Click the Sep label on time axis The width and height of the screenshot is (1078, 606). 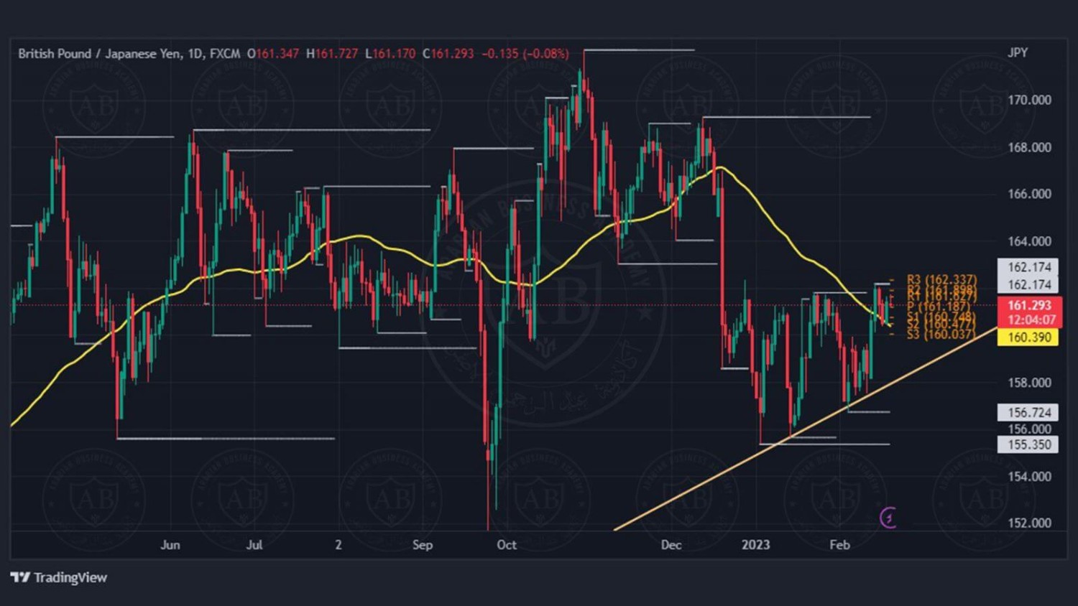[423, 545]
